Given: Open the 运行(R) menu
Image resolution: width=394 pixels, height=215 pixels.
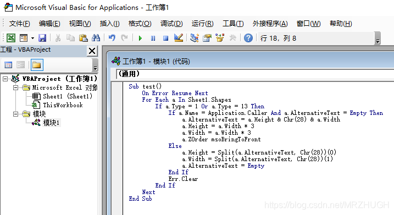Looking at the screenshot, I should coord(202,24).
